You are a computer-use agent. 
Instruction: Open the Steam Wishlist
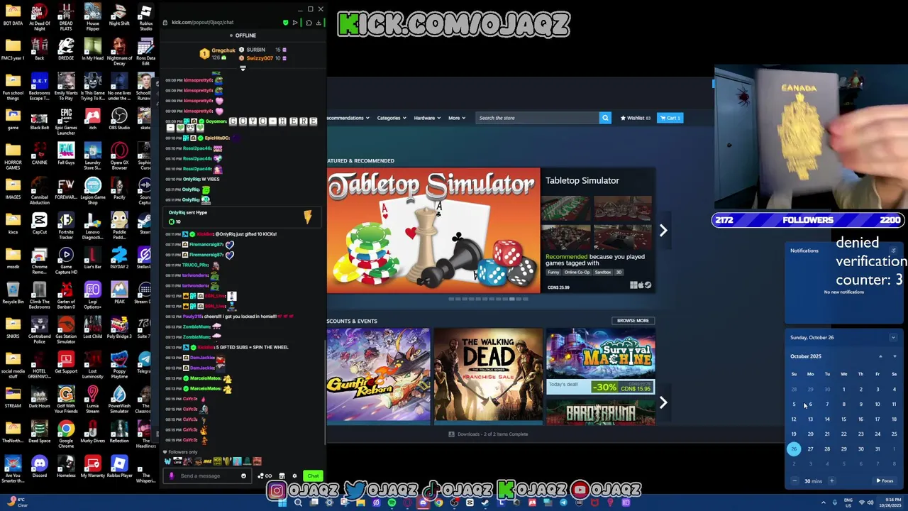click(635, 118)
